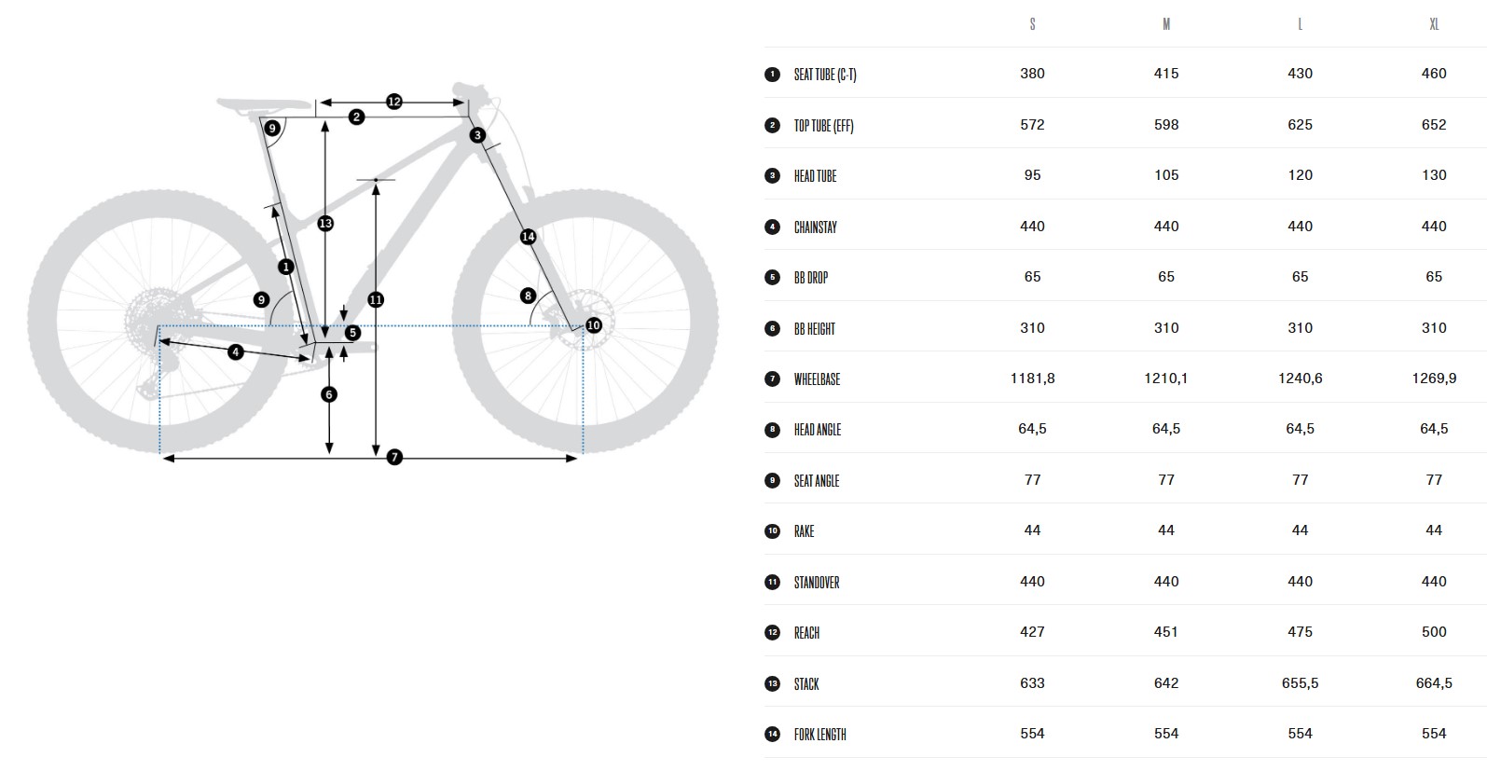Screen dimensions: 1487x771
Task: Click the 1181,8 wheelbase value for size S
Action: tap(1032, 379)
